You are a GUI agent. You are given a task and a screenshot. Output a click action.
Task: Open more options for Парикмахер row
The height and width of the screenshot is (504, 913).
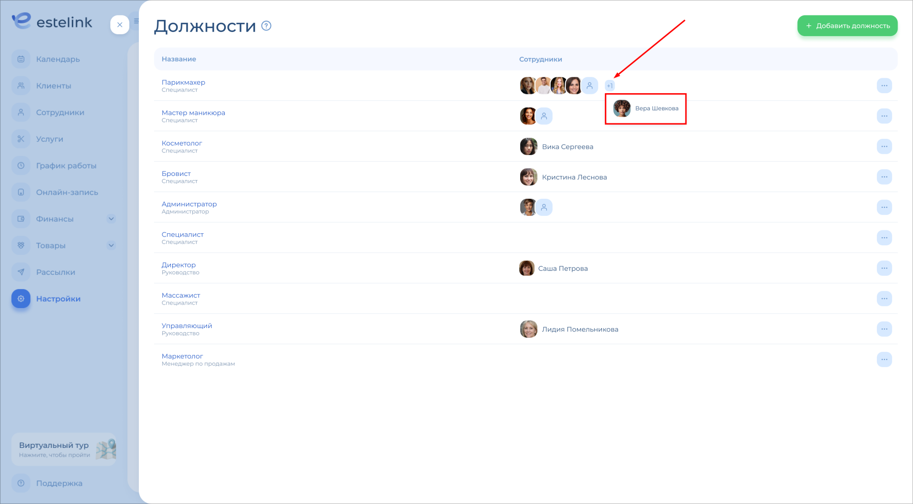click(884, 86)
